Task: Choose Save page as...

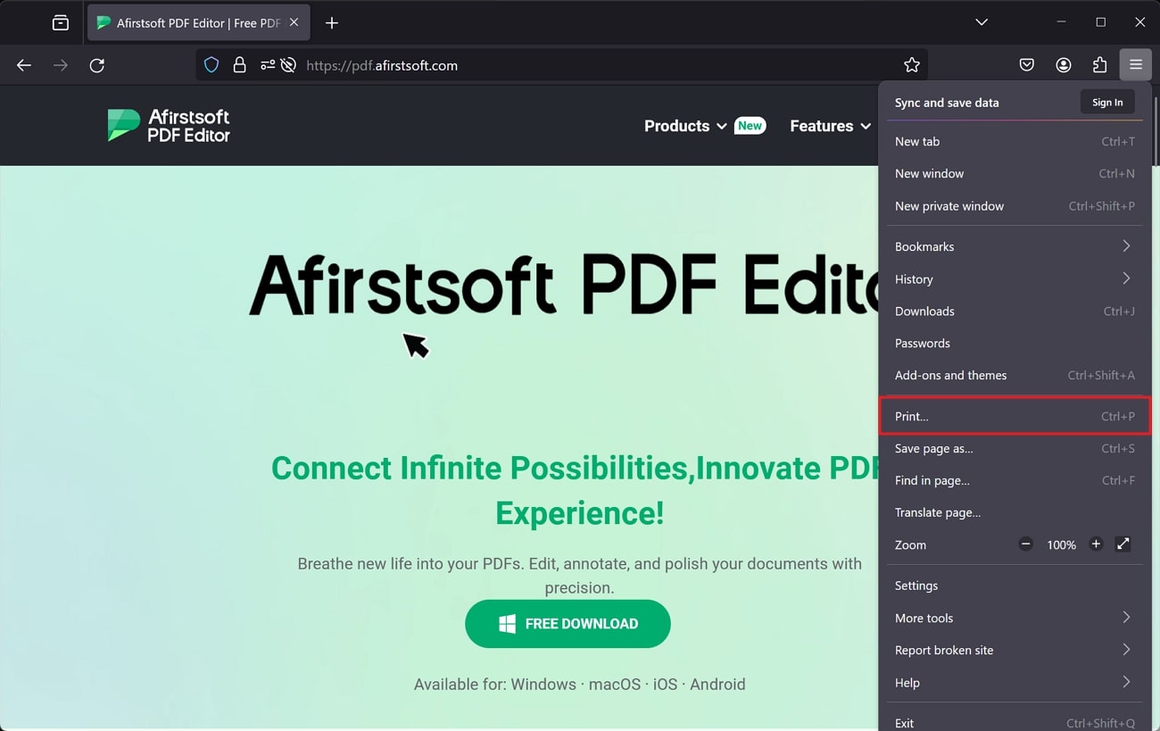Action: (x=1015, y=448)
